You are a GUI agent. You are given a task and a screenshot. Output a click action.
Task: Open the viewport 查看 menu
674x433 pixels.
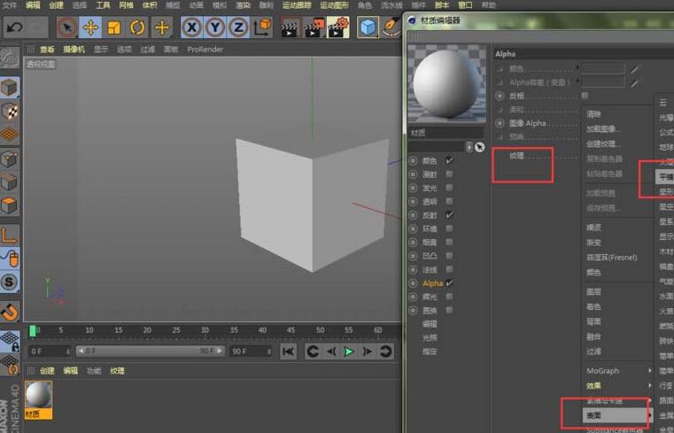[47, 50]
